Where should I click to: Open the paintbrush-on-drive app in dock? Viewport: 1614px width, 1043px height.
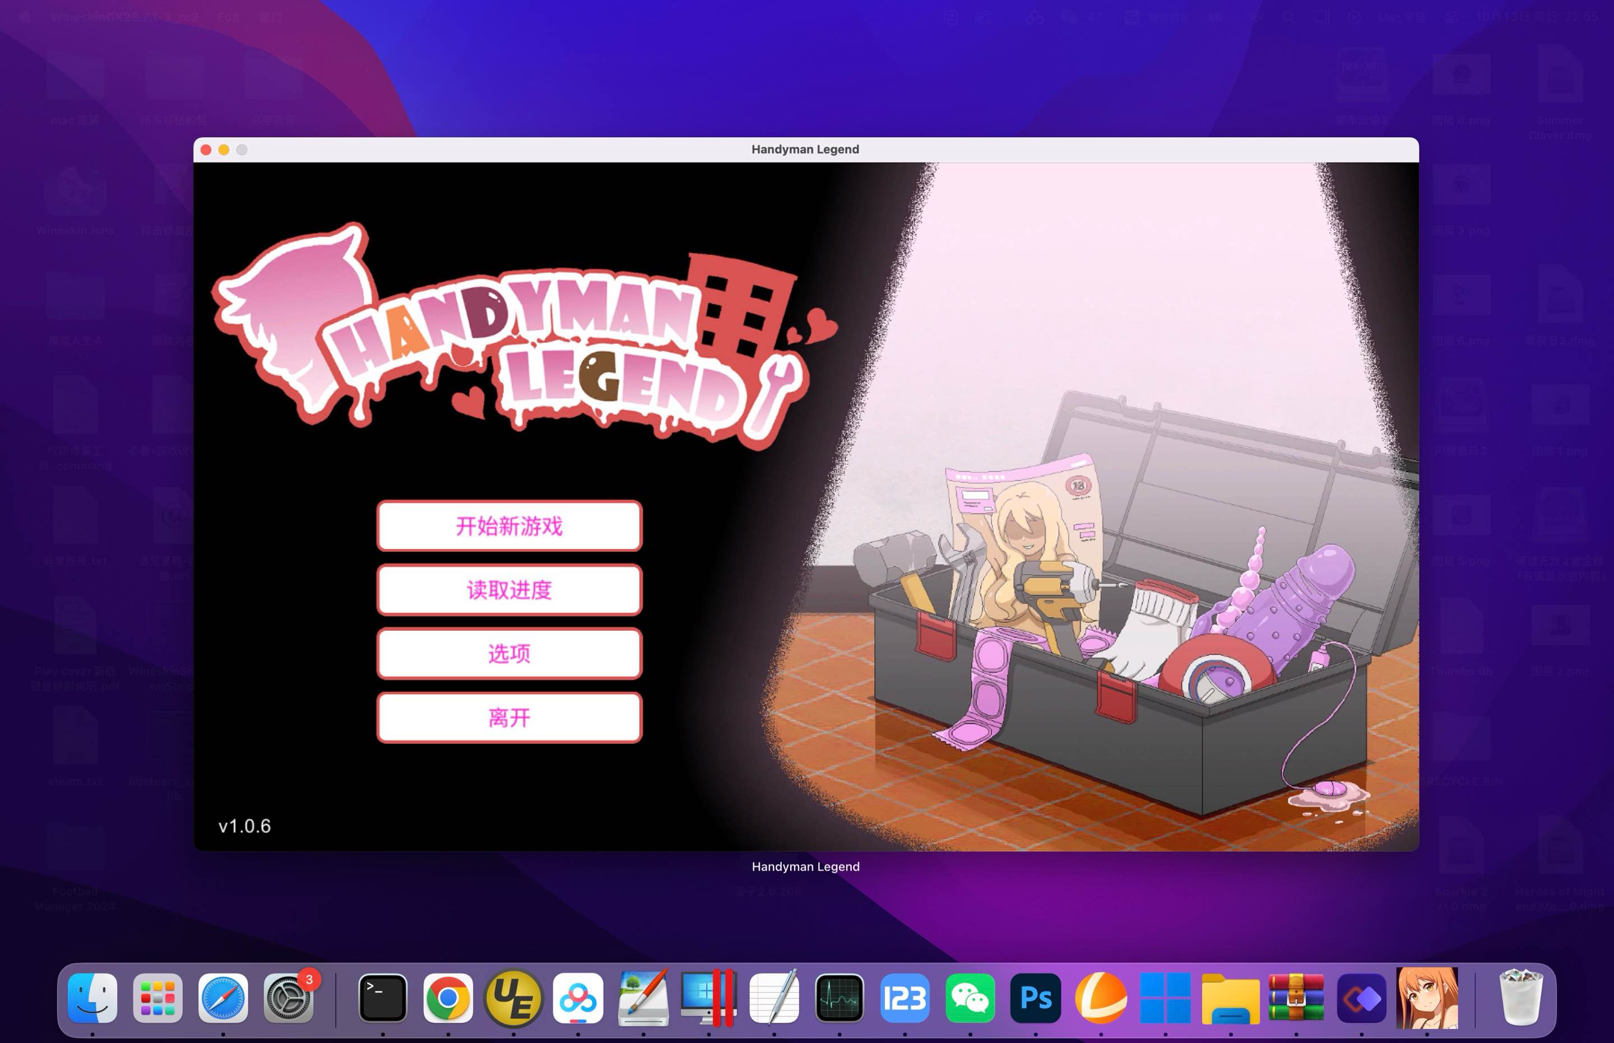click(643, 998)
